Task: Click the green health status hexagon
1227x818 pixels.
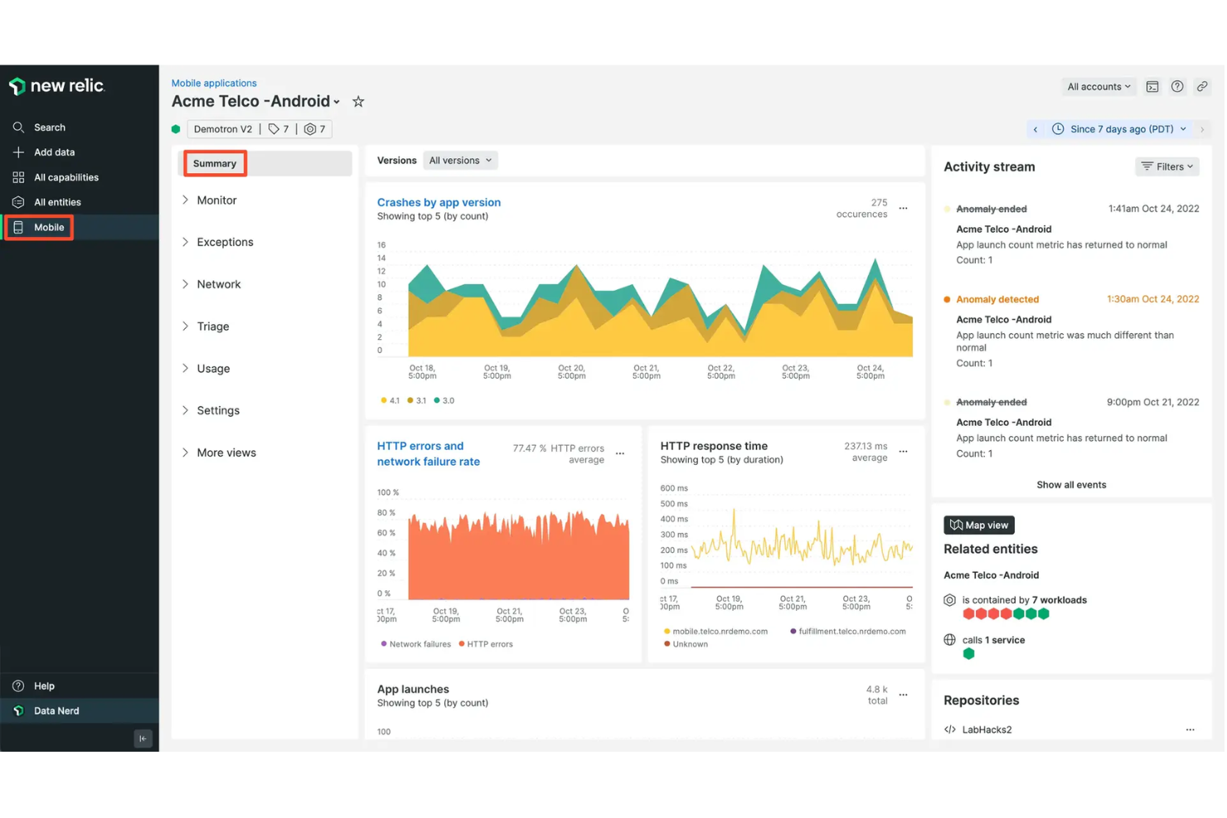Action: tap(176, 129)
